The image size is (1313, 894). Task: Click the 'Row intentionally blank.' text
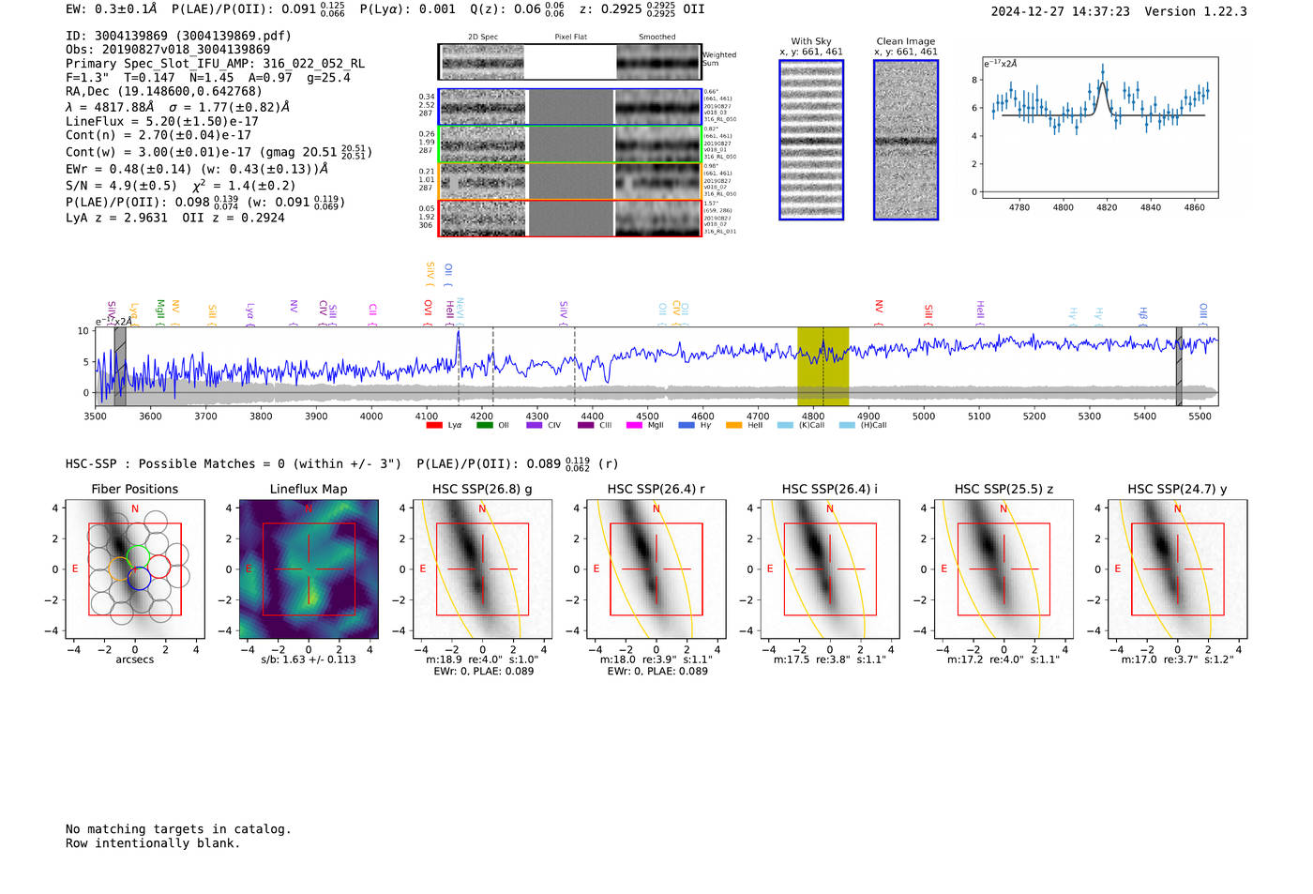(153, 843)
